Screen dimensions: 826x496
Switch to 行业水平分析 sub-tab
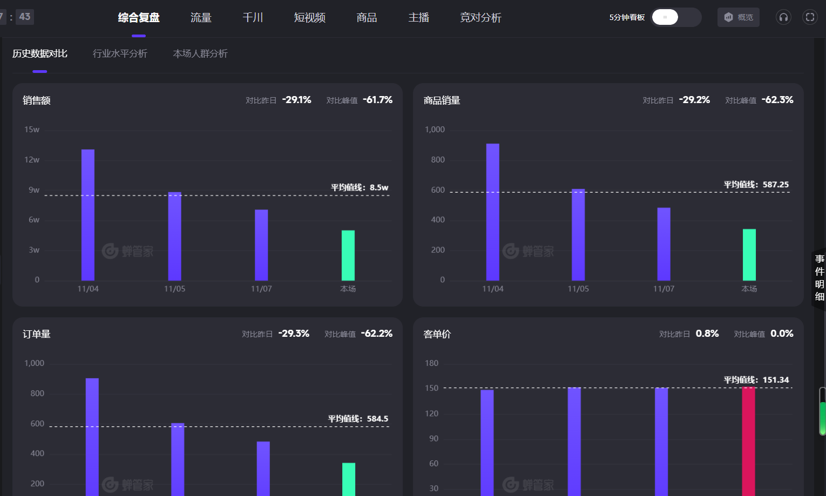coord(120,53)
